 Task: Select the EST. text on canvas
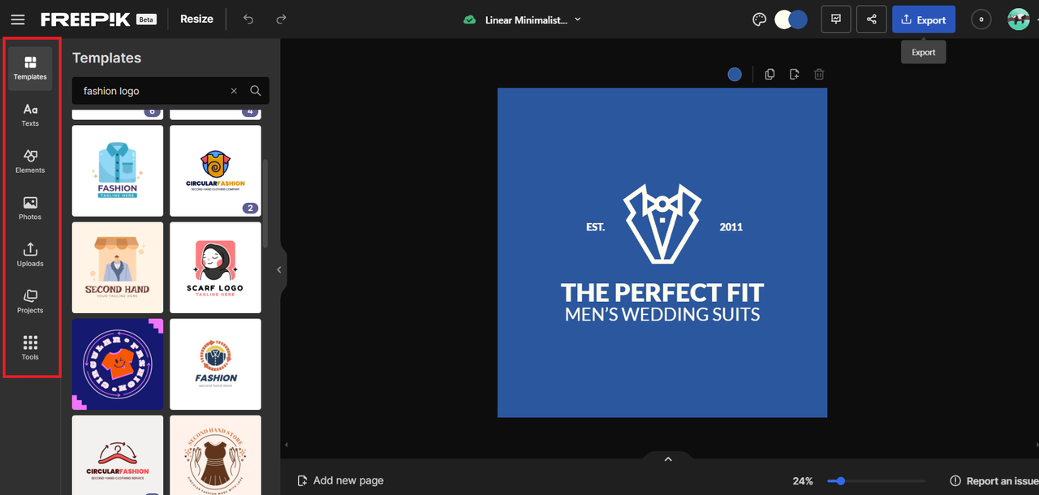595,227
